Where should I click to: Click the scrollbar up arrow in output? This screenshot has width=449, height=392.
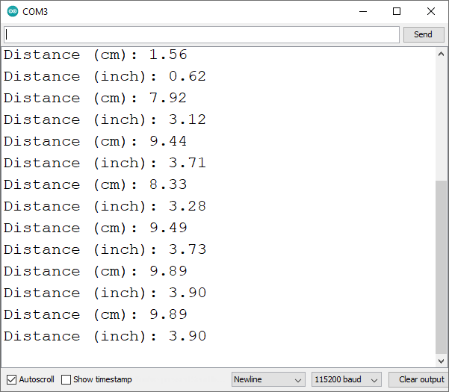point(442,54)
